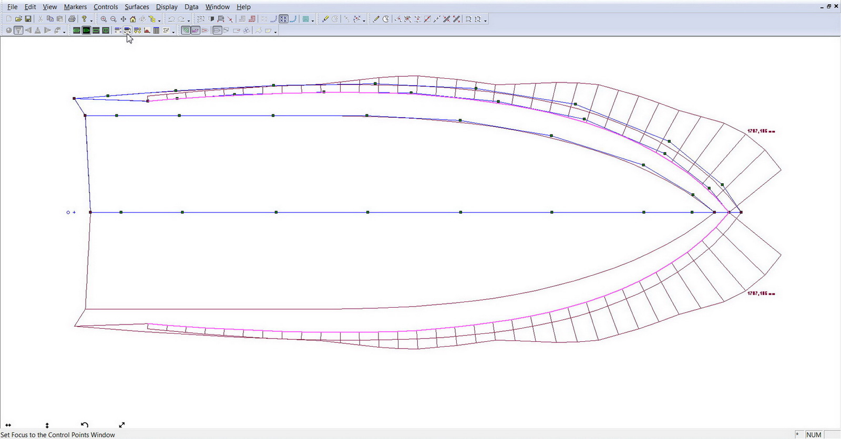The height and width of the screenshot is (439, 841).
Task: Click the yellow highlighter marker icon
Action: click(325, 19)
